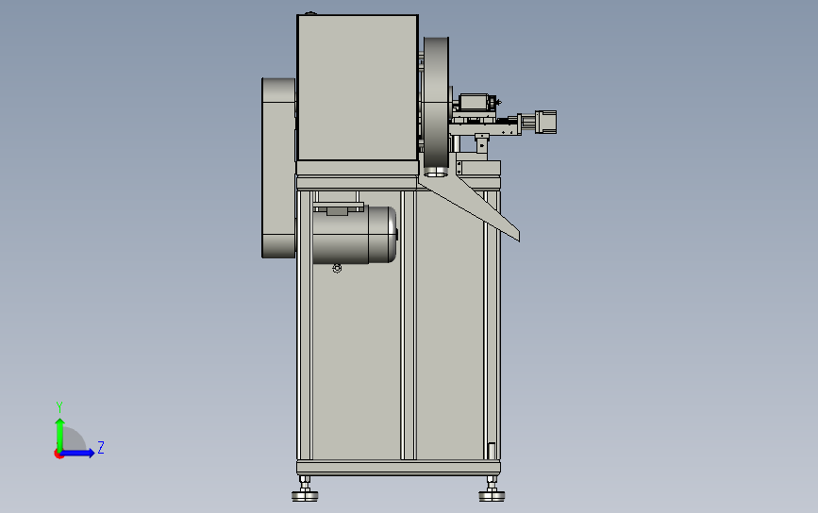Image resolution: width=818 pixels, height=513 pixels.
Task: Select the bottom horizontal frame rail
Action: point(398,468)
